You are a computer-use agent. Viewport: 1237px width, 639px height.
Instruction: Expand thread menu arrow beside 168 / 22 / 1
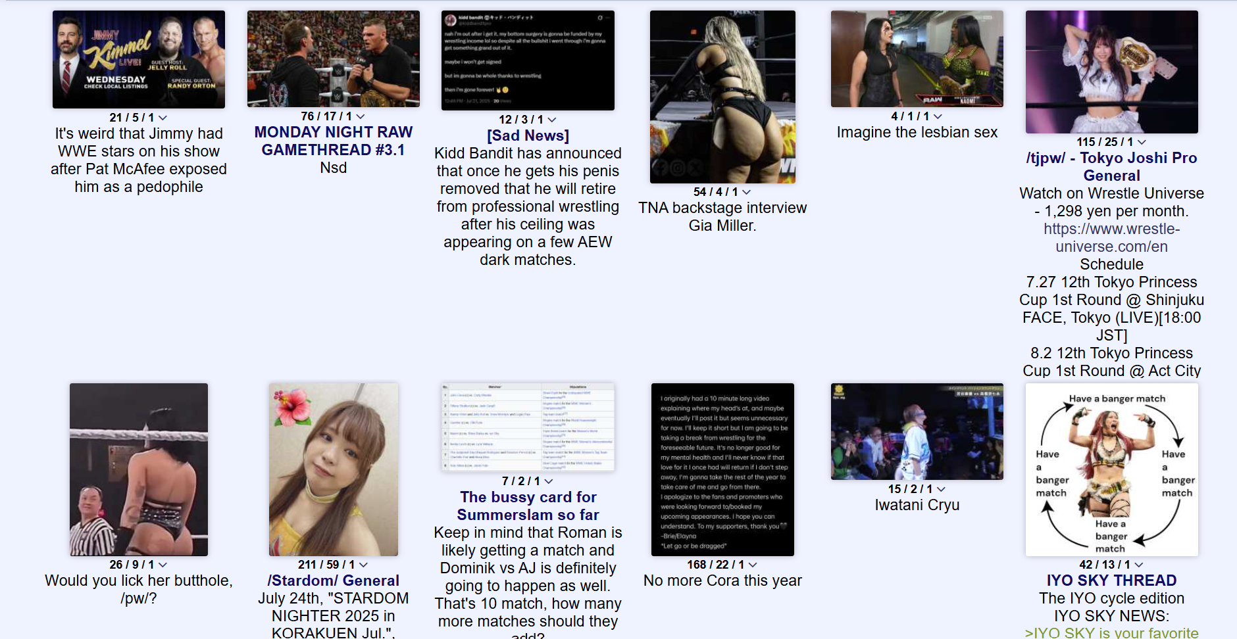pyautogui.click(x=753, y=565)
